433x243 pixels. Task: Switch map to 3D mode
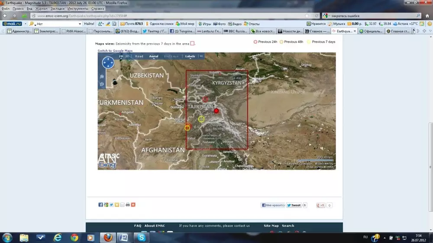127,56
